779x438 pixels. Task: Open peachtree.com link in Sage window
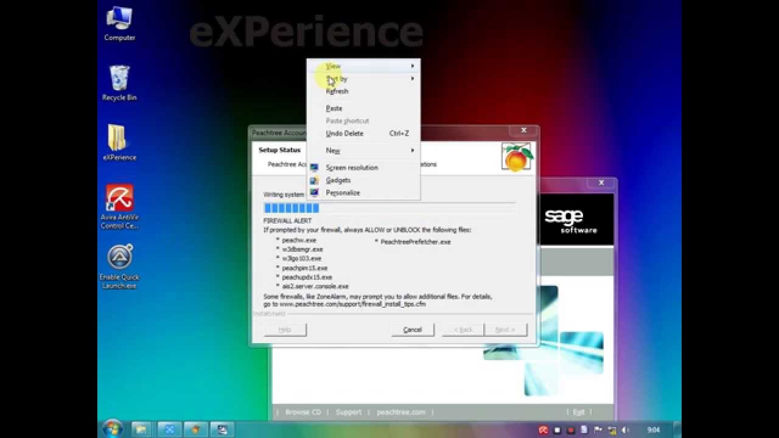coord(401,412)
